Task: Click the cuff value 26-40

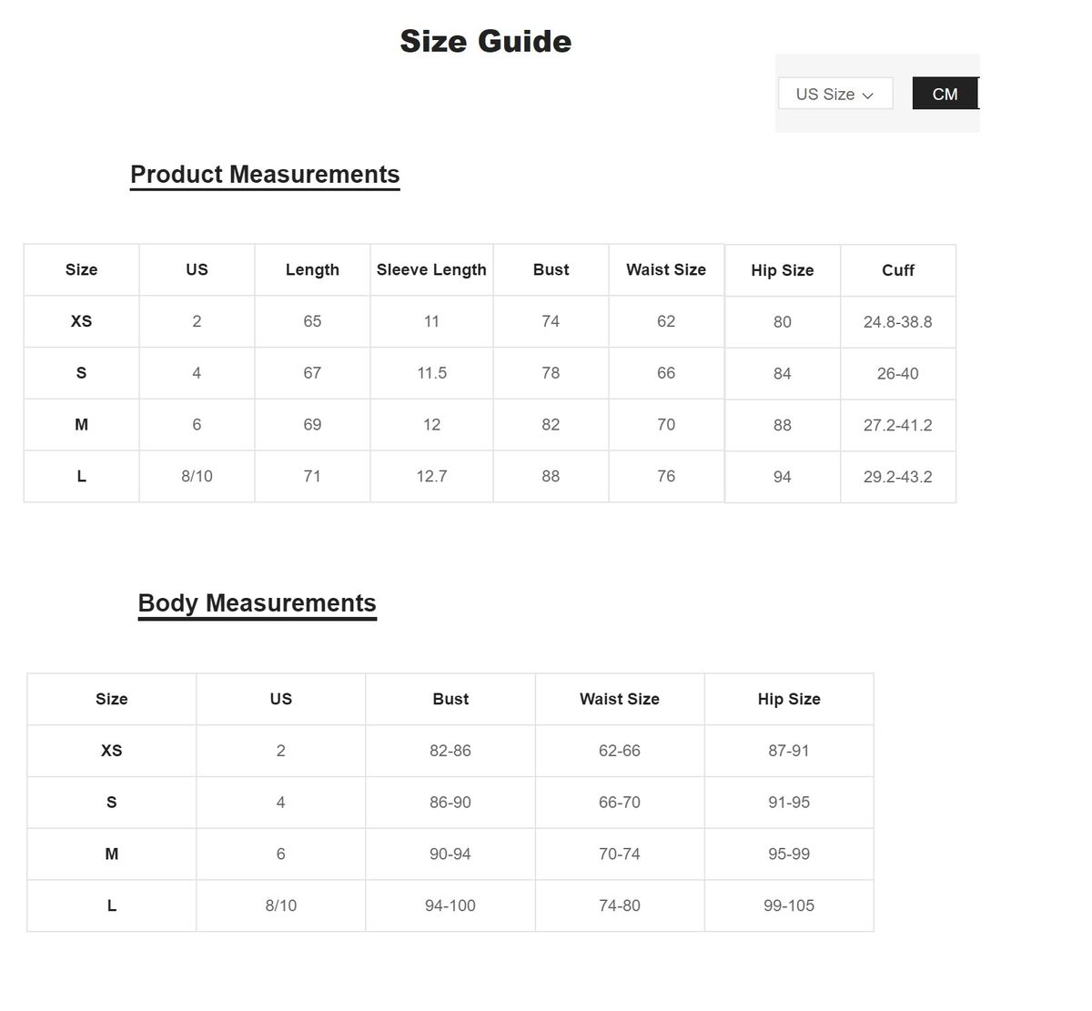Action: pos(897,373)
